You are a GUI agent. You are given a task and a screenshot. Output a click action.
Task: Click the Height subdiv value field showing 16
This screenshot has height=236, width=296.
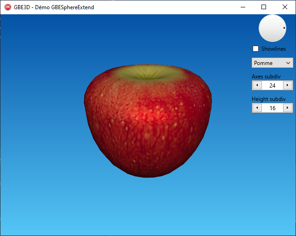pos(272,108)
